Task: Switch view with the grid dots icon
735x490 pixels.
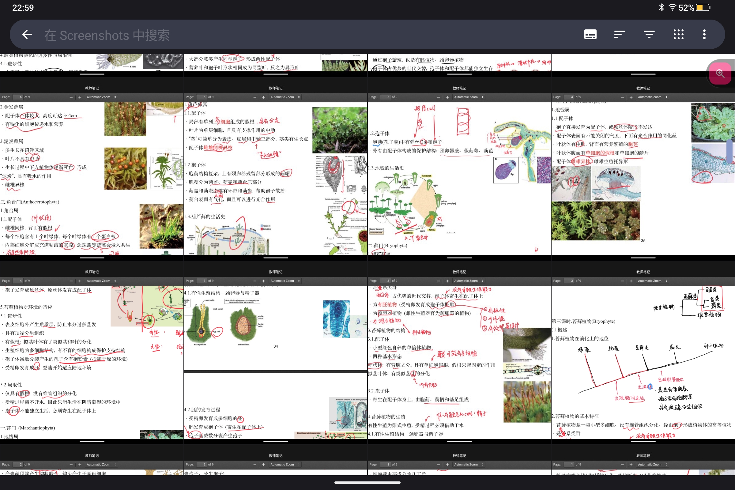Action: [678, 34]
